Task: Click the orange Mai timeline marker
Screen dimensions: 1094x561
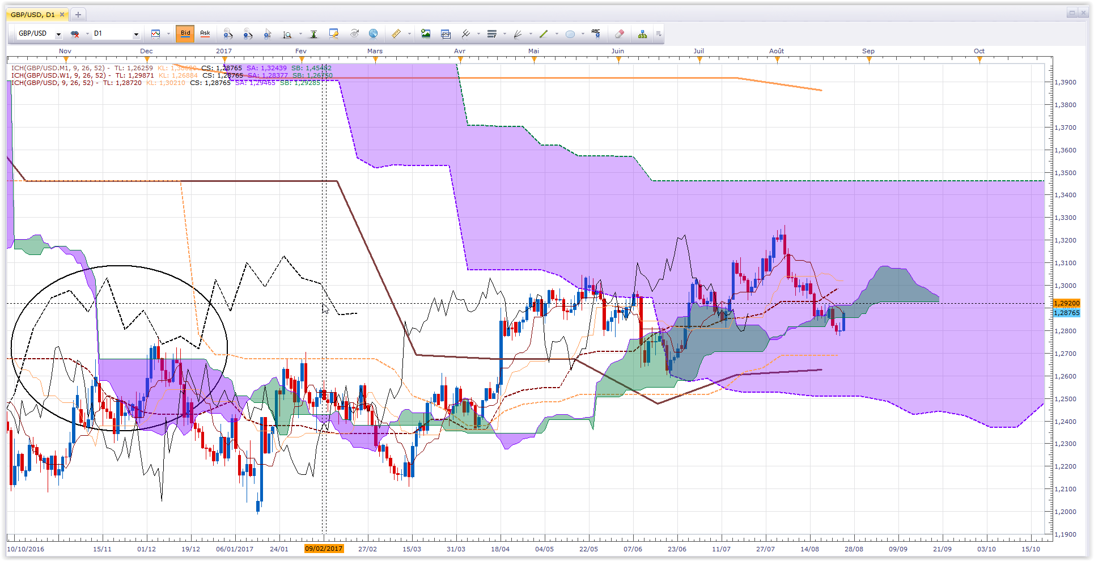Action: pyautogui.click(x=534, y=59)
